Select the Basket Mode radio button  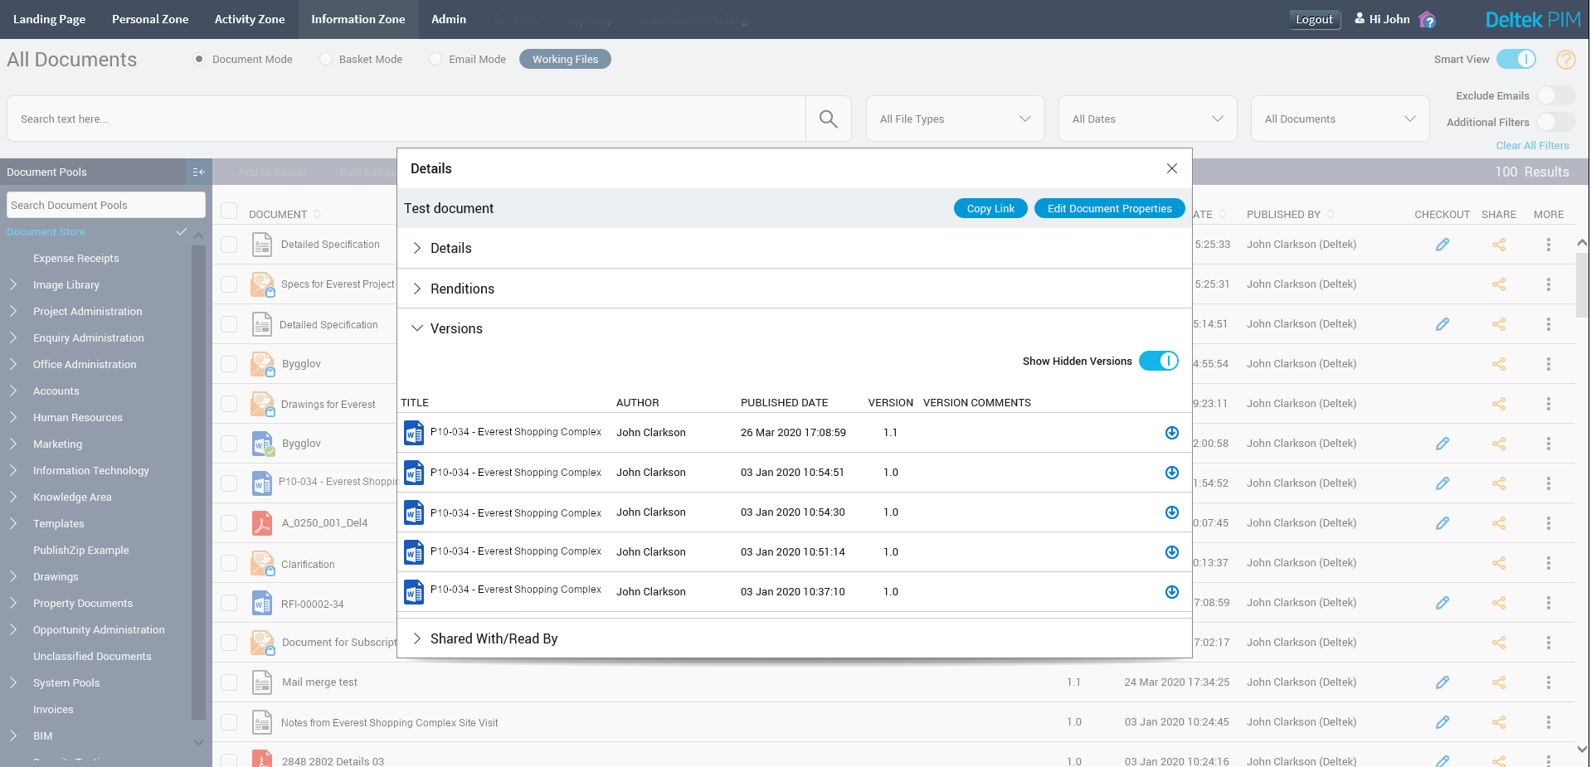tap(325, 59)
